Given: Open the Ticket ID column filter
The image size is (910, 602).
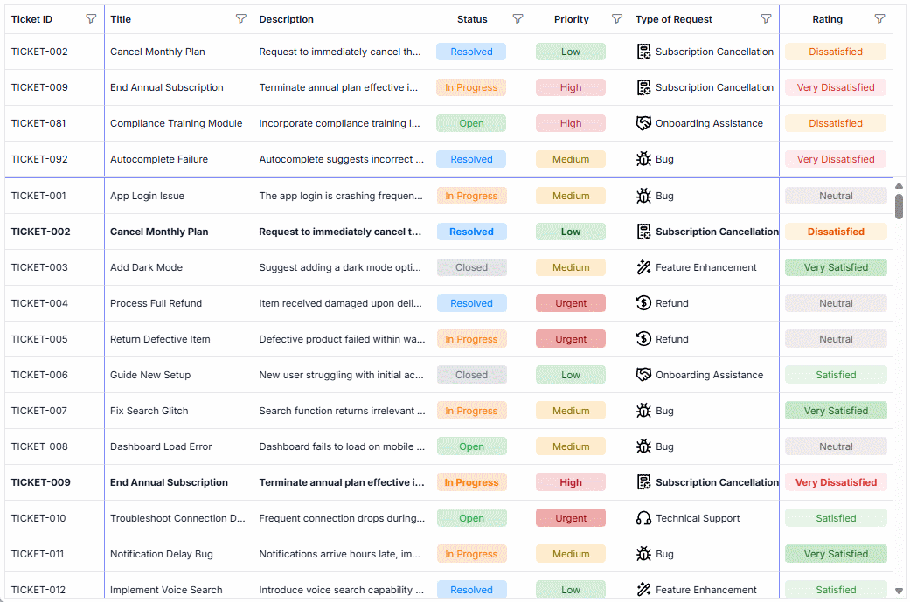Looking at the screenshot, I should [91, 18].
